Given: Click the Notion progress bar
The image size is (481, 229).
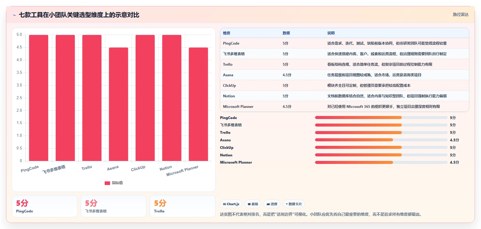Looking at the screenshot, I should point(381,155).
